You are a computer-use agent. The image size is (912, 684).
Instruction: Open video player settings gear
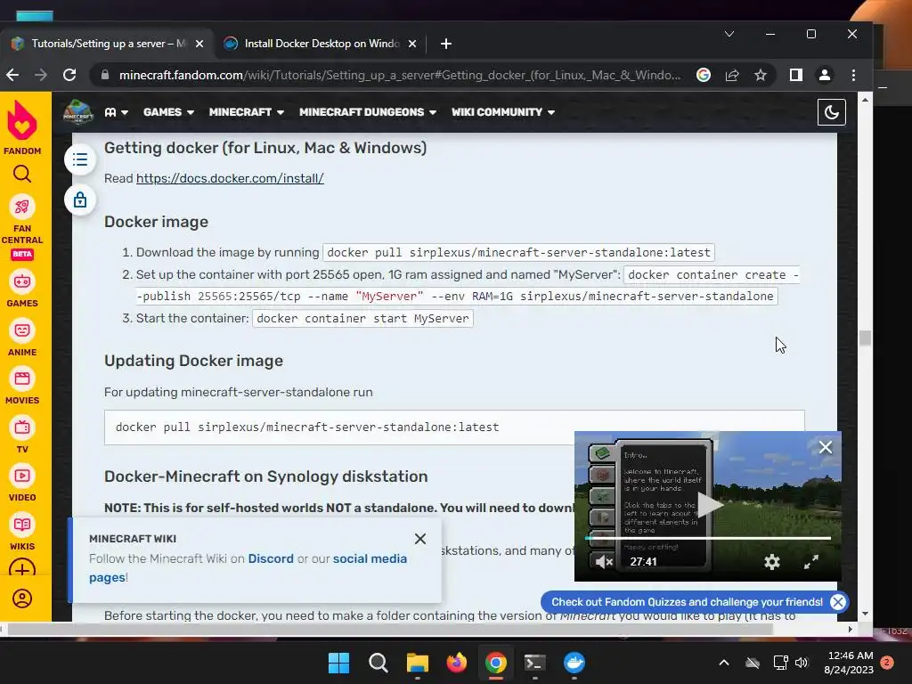pyautogui.click(x=772, y=562)
